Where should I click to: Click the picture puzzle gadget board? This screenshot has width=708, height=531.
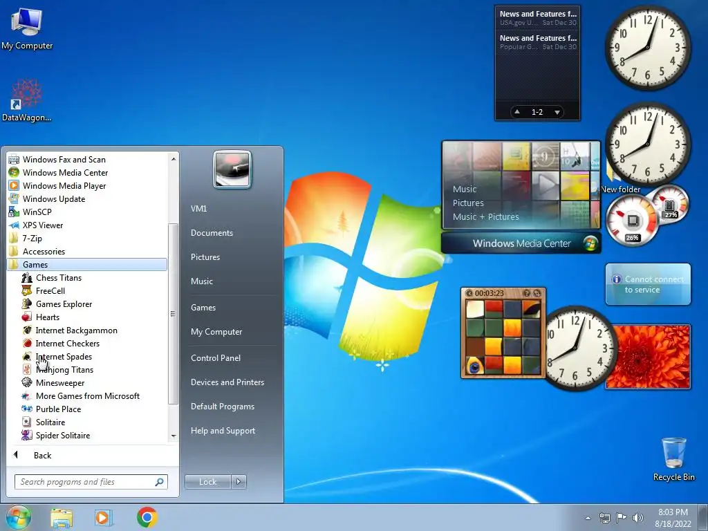click(x=503, y=337)
